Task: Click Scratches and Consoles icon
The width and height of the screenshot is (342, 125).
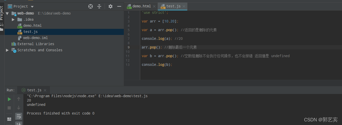Action: coord(14,50)
